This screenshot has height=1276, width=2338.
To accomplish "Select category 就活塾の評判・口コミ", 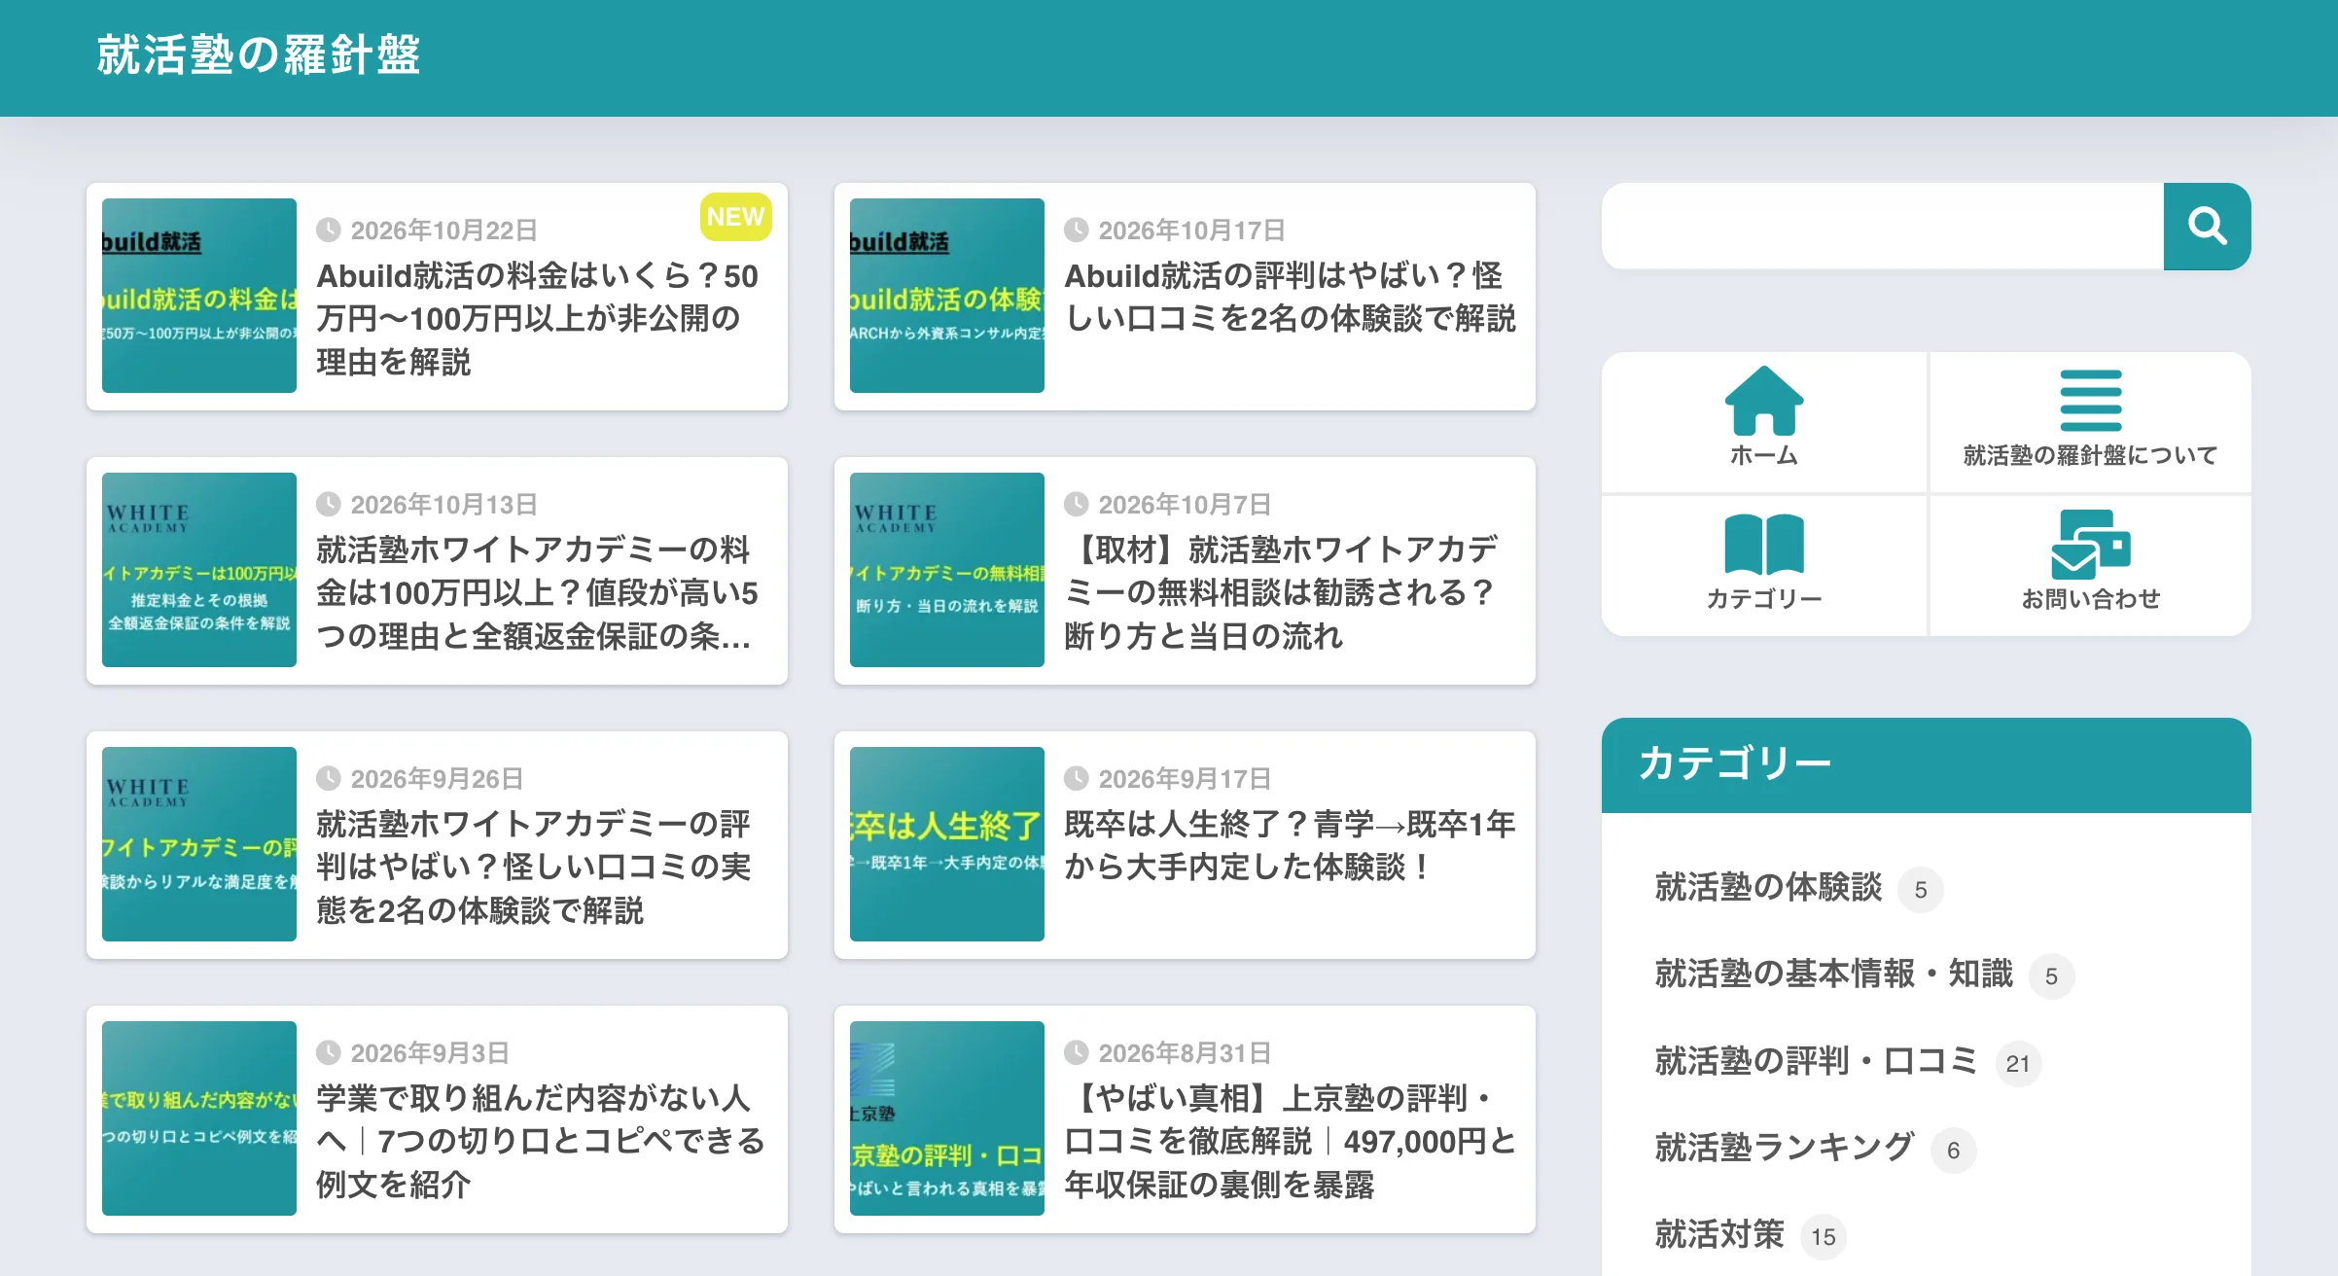I will tap(1817, 1061).
